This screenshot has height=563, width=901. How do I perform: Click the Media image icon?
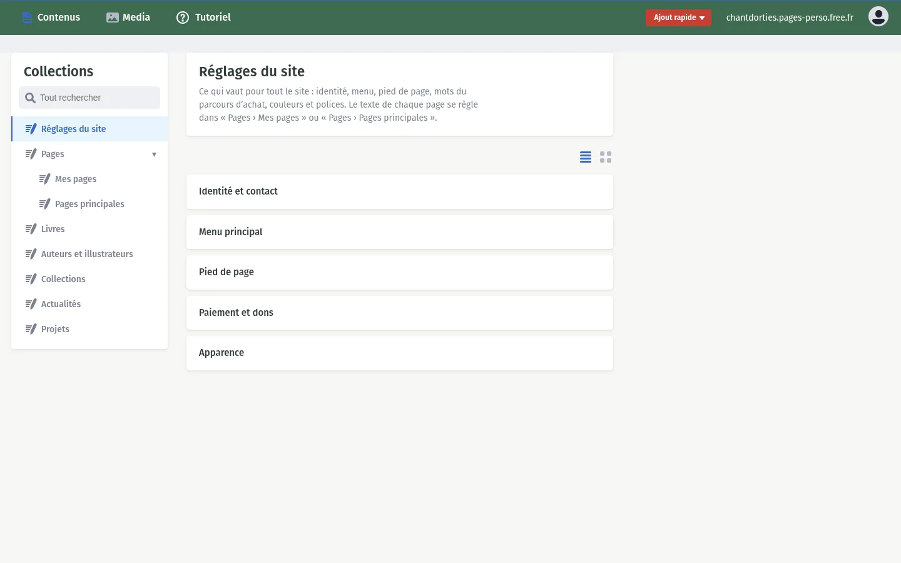point(113,18)
